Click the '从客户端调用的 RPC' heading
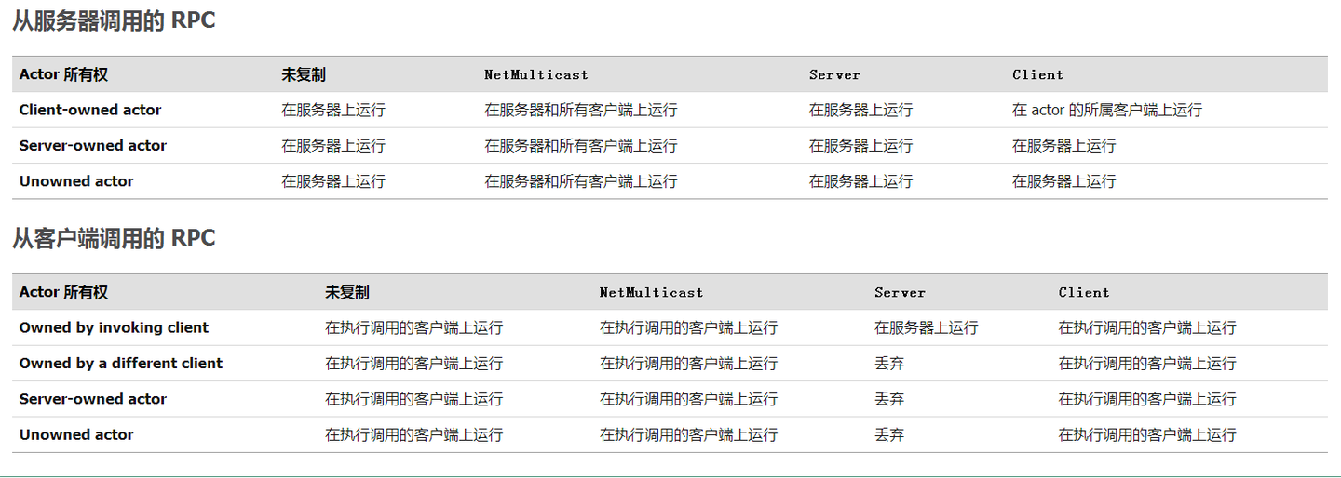Viewport: 1341px width, 478px height. click(114, 238)
